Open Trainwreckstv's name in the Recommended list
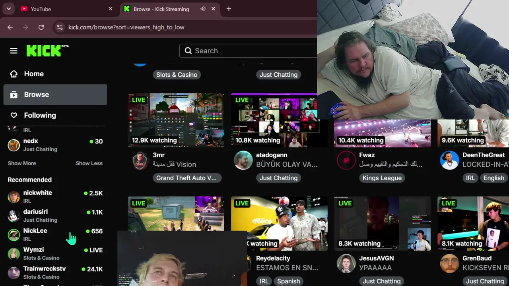 [x=45, y=269]
